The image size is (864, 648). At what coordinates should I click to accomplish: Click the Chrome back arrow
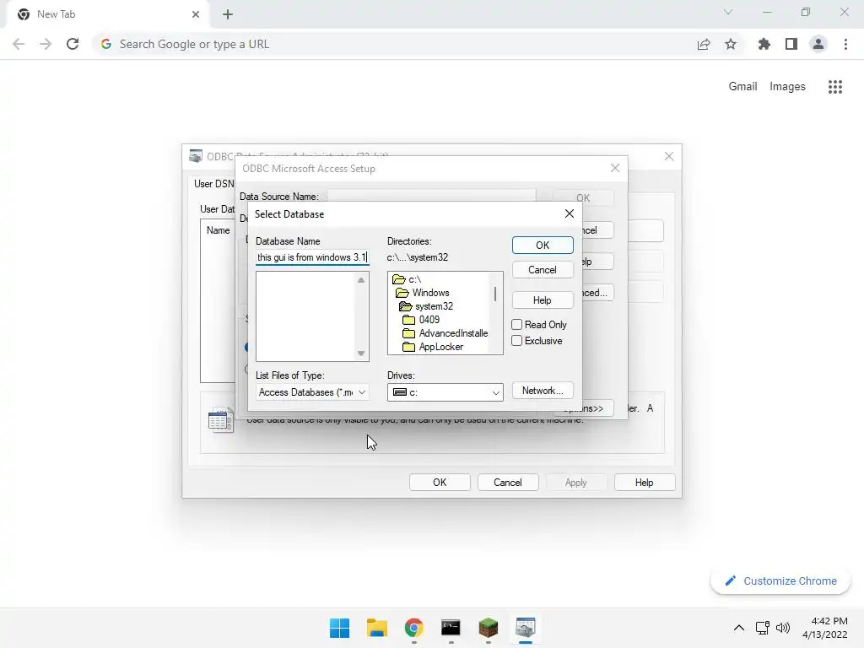19,44
